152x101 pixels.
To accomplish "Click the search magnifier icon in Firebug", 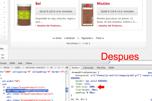I will point(109,63).
